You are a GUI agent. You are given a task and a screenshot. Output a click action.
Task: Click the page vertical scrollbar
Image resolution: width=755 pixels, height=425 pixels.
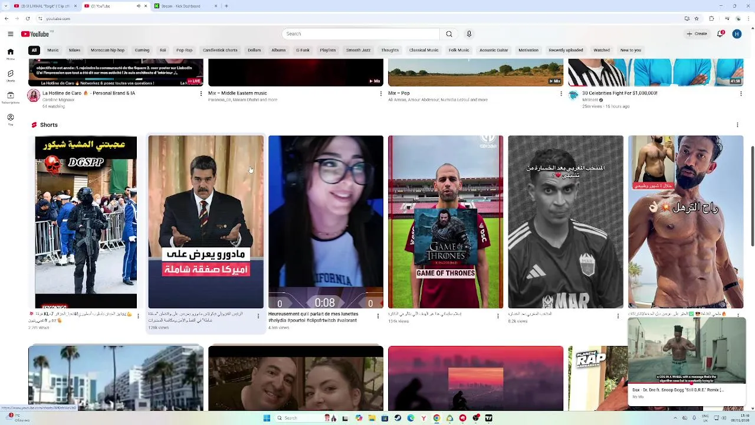[x=752, y=197]
